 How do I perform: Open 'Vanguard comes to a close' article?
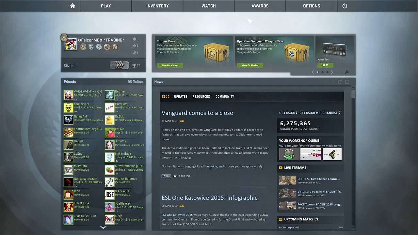click(x=197, y=113)
